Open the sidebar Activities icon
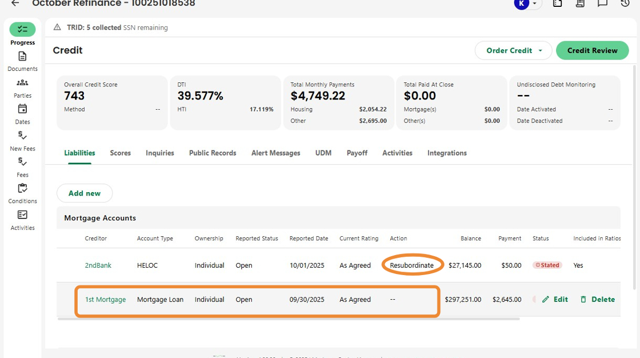 click(22, 215)
